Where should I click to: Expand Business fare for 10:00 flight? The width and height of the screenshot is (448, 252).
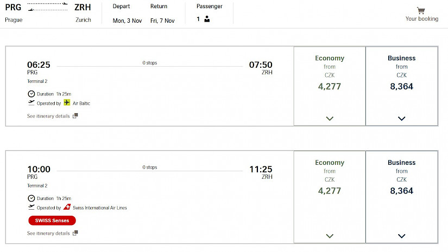402,236
